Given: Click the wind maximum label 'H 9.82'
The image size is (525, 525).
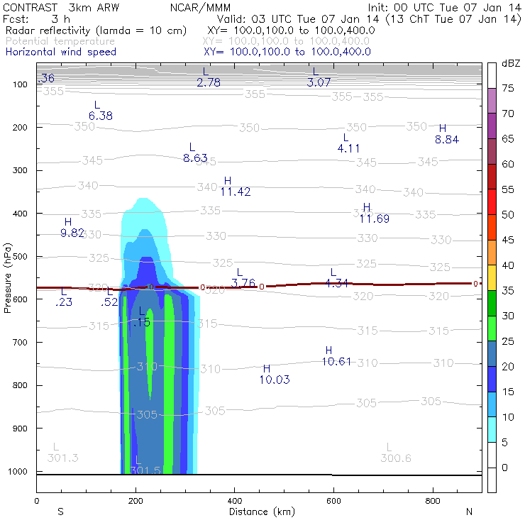Looking at the screenshot, I should (72, 227).
